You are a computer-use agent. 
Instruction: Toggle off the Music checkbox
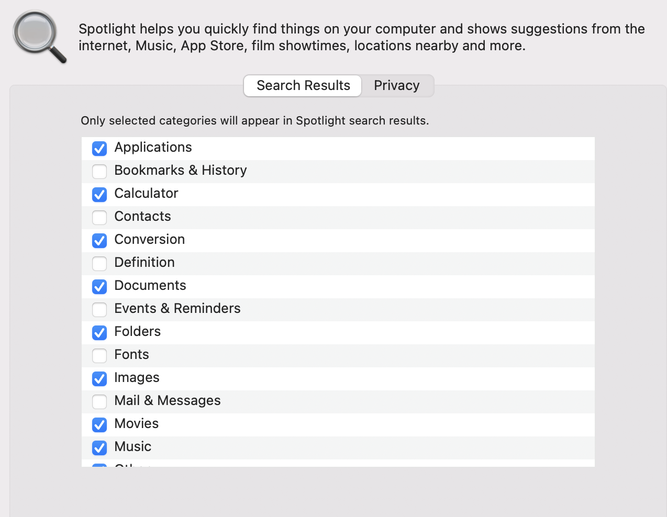click(x=99, y=448)
